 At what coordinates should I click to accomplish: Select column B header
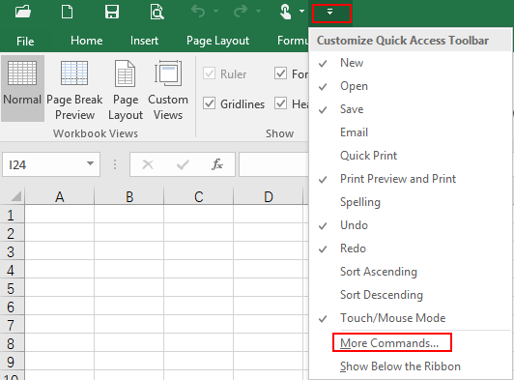click(129, 196)
